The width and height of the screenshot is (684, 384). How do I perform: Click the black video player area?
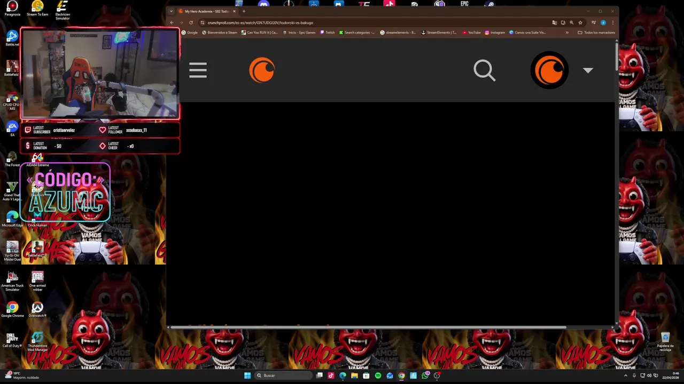point(391,213)
